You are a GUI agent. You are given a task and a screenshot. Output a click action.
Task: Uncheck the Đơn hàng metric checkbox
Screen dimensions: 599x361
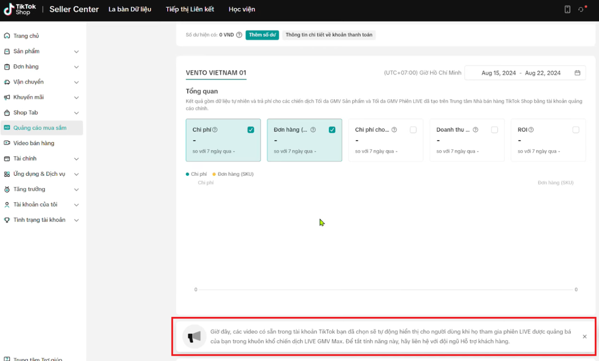coord(332,130)
